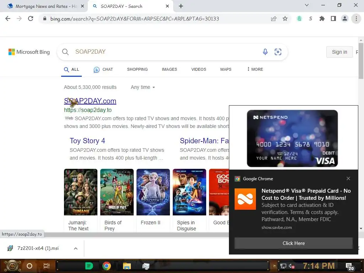Screen dimensions: 364x273
Task: Select the ALL results tab
Action: point(71,69)
